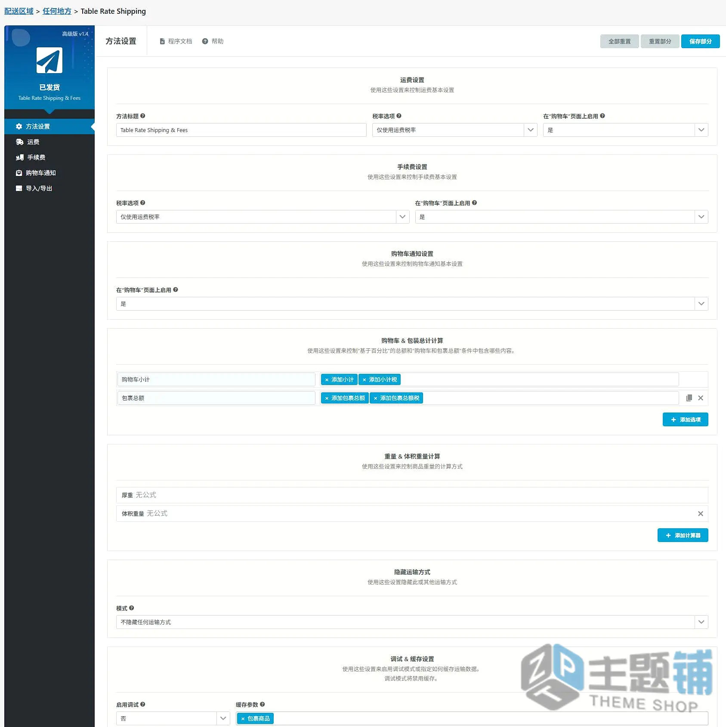Click help icon next to 模式
This screenshot has width=726, height=727.
(x=132, y=608)
